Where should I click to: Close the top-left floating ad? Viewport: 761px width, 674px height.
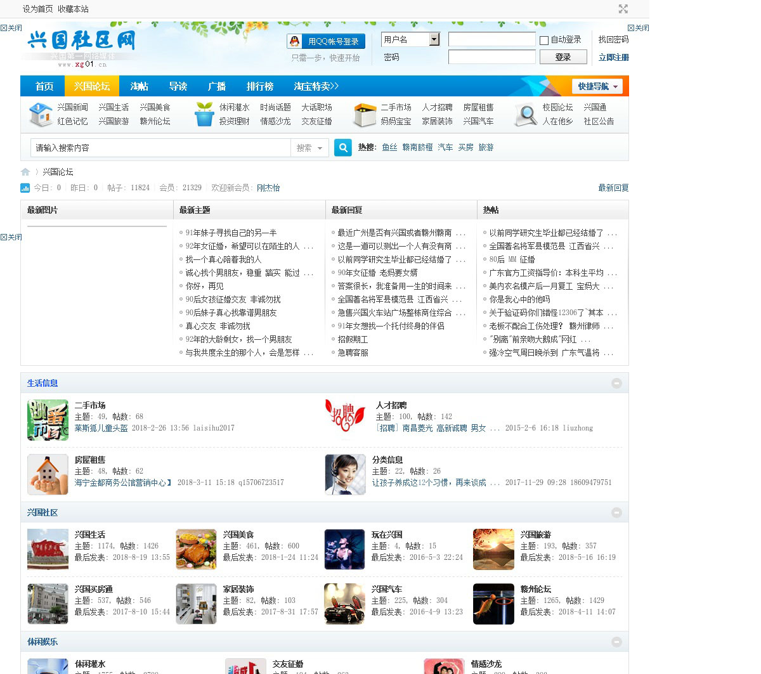pos(11,28)
